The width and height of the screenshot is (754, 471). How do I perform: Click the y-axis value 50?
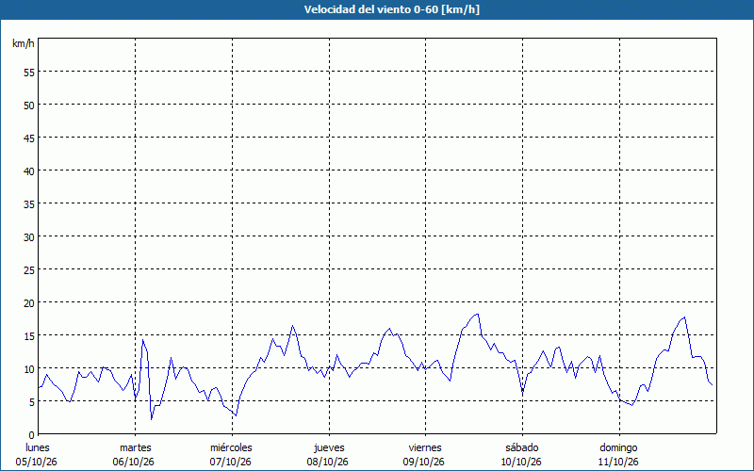point(29,106)
